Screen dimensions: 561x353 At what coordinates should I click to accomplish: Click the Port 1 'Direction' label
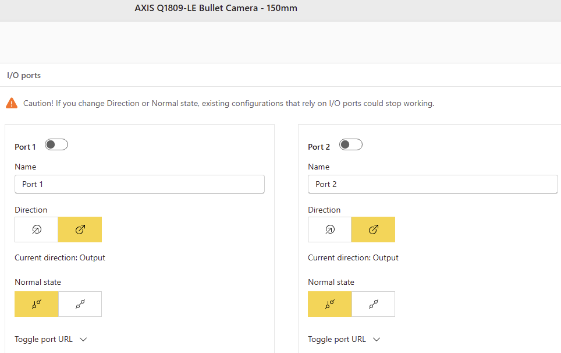31,210
